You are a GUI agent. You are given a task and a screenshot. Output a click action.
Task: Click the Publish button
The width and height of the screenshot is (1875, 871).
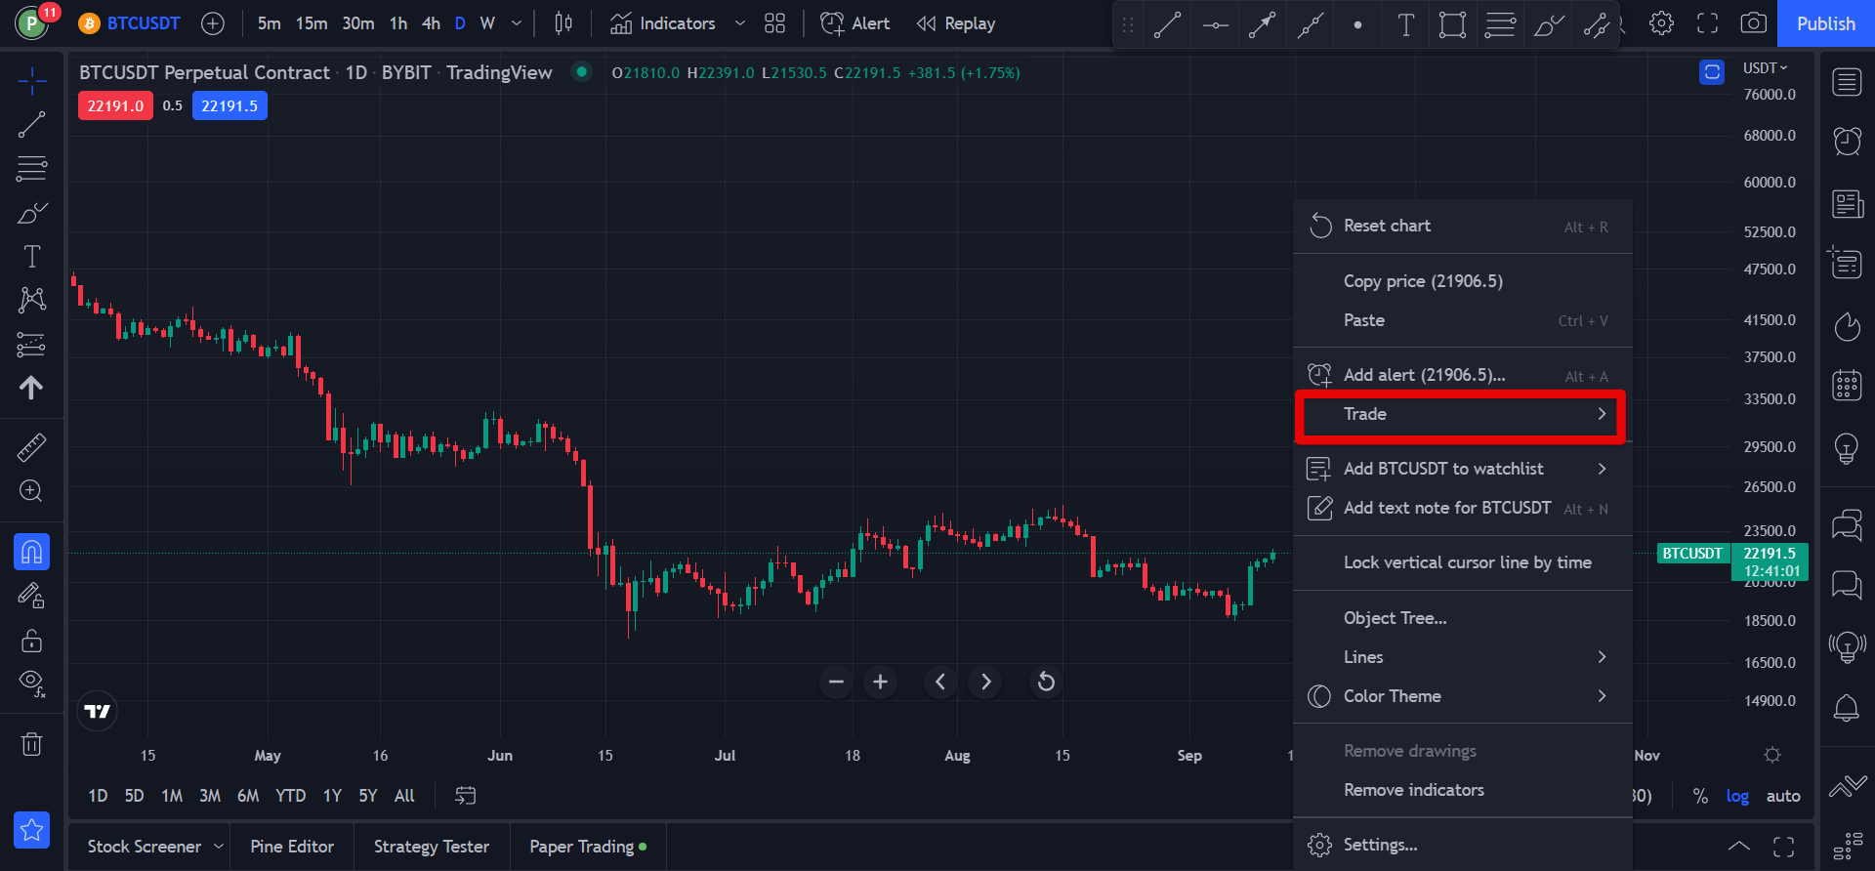click(x=1825, y=23)
